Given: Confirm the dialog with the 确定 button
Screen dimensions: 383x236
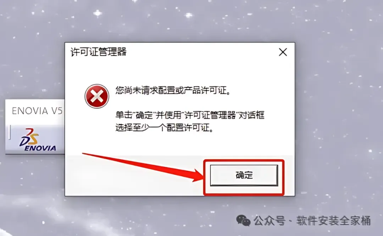Looking at the screenshot, I should (x=244, y=175).
